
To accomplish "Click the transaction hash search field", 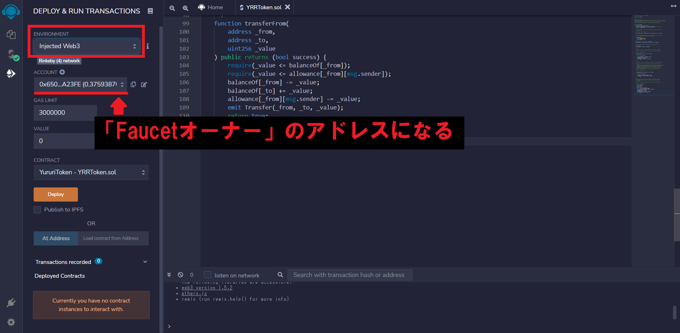I will point(350,275).
